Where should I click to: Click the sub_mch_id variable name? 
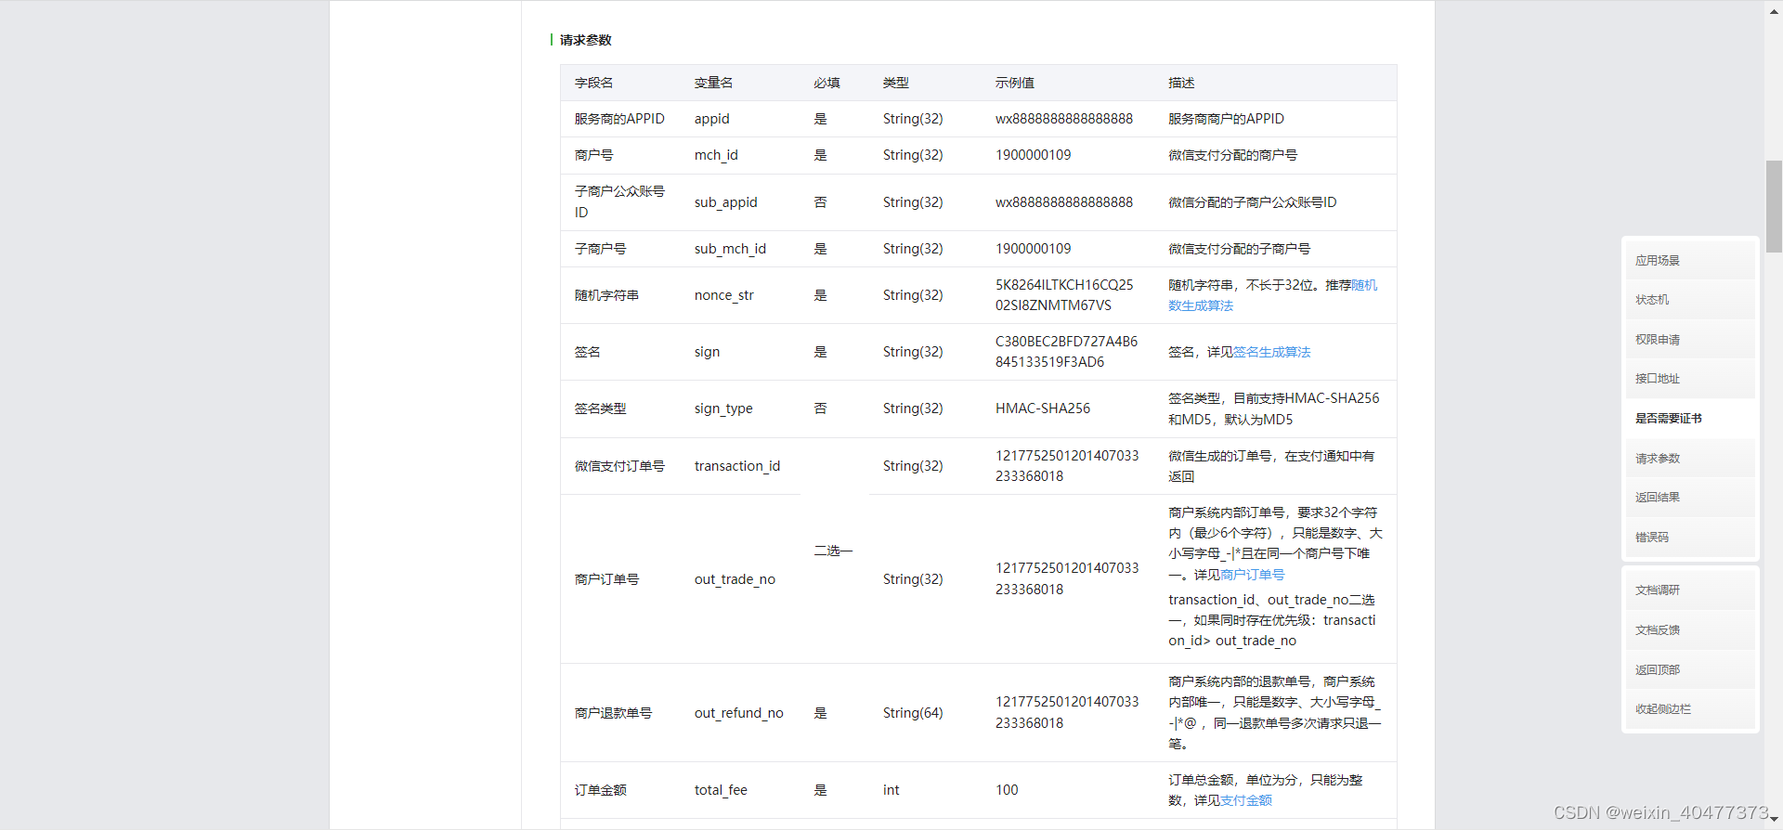click(x=730, y=249)
